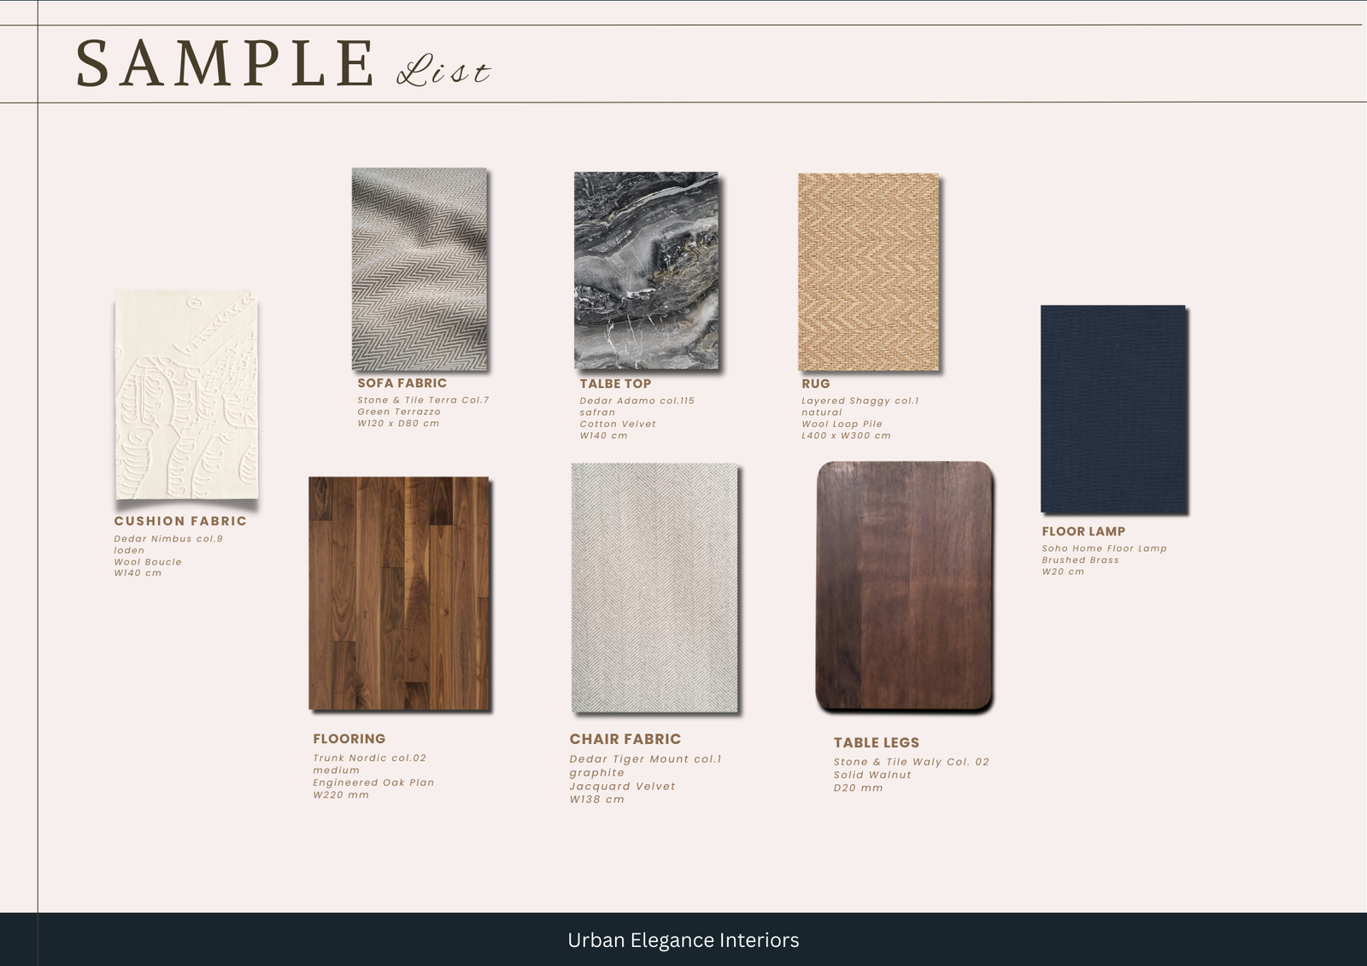The width and height of the screenshot is (1367, 966).
Task: Select the SAMPLE title text
Action: tap(226, 64)
